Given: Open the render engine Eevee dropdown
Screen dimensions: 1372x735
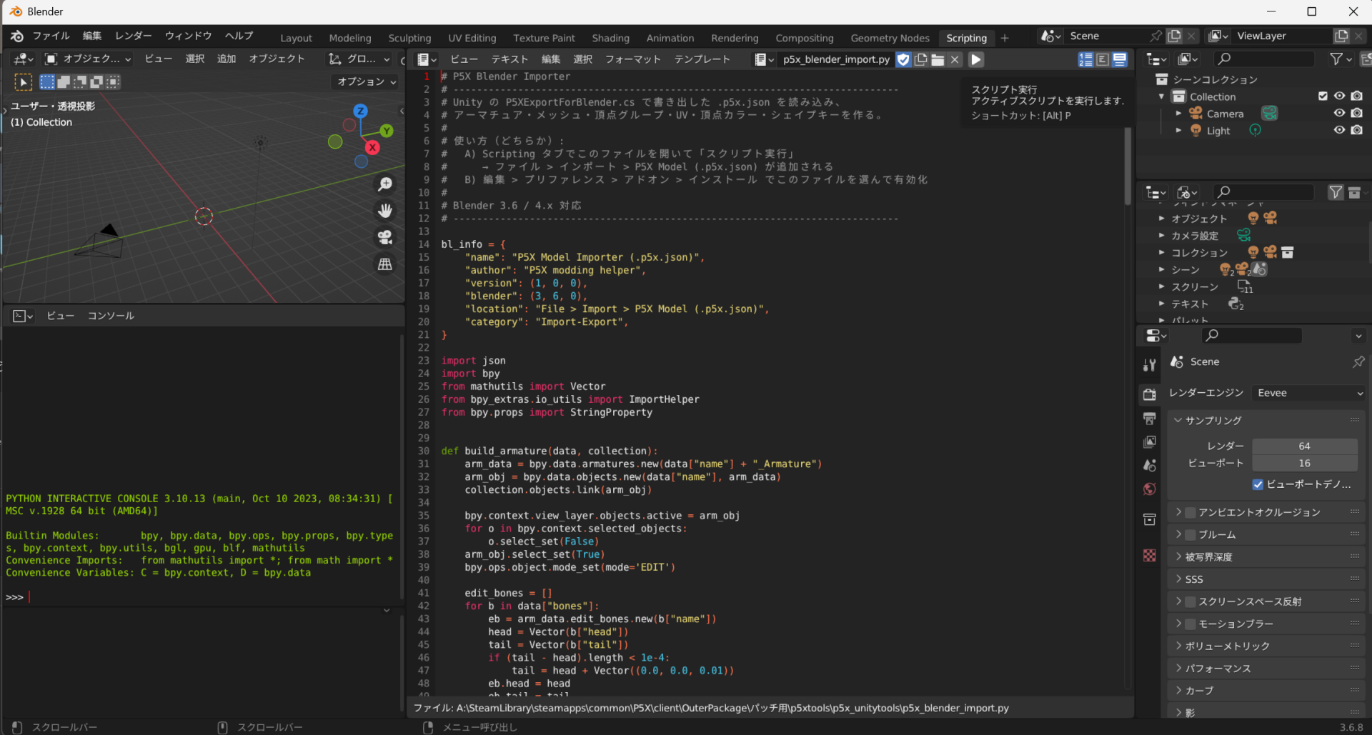Looking at the screenshot, I should pos(1309,393).
